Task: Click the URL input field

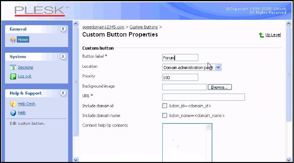Action: [203, 97]
